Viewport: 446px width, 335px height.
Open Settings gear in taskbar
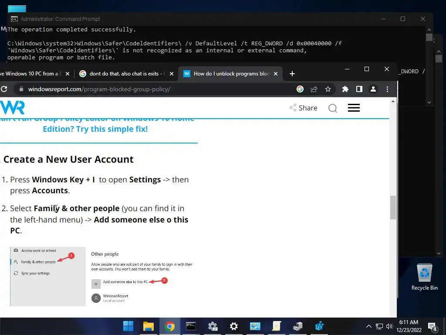(234, 326)
